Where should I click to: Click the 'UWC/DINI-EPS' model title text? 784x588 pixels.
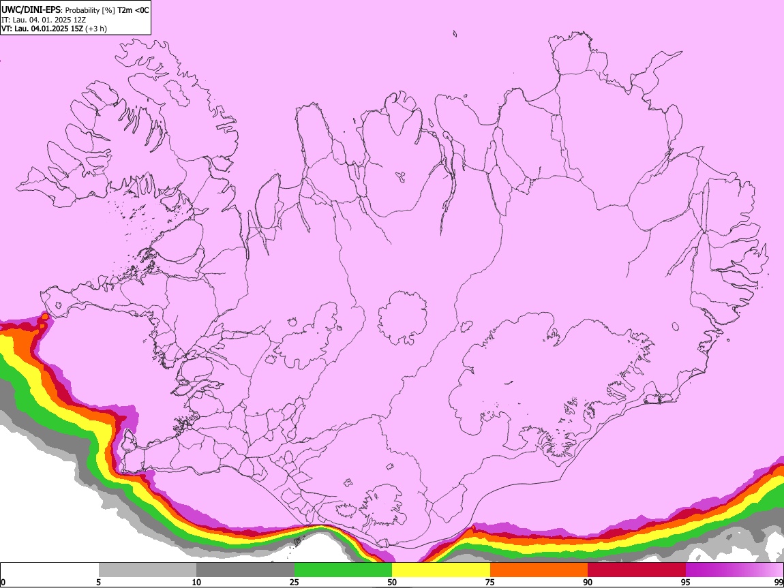31,10
